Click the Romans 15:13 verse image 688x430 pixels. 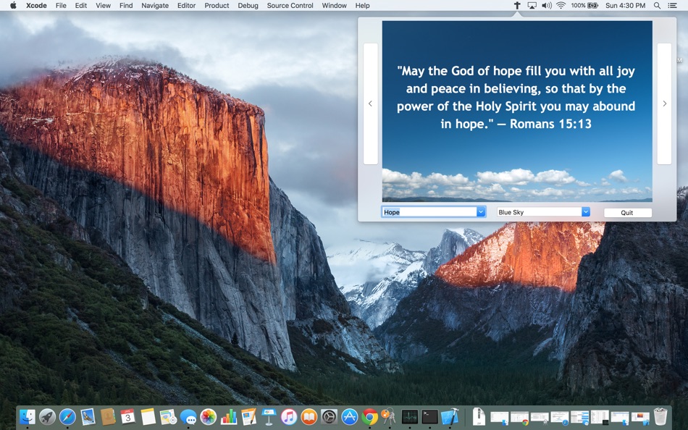pyautogui.click(x=517, y=111)
